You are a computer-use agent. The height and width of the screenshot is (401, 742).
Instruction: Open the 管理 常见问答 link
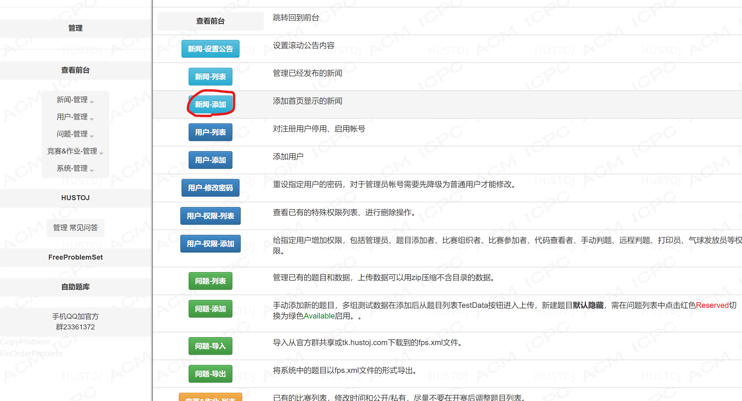[x=76, y=228]
